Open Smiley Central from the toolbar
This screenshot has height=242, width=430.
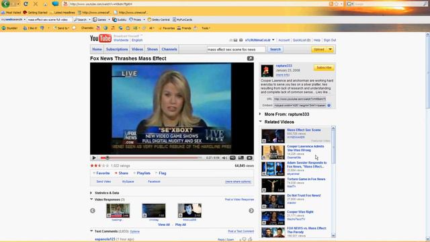point(159,19)
